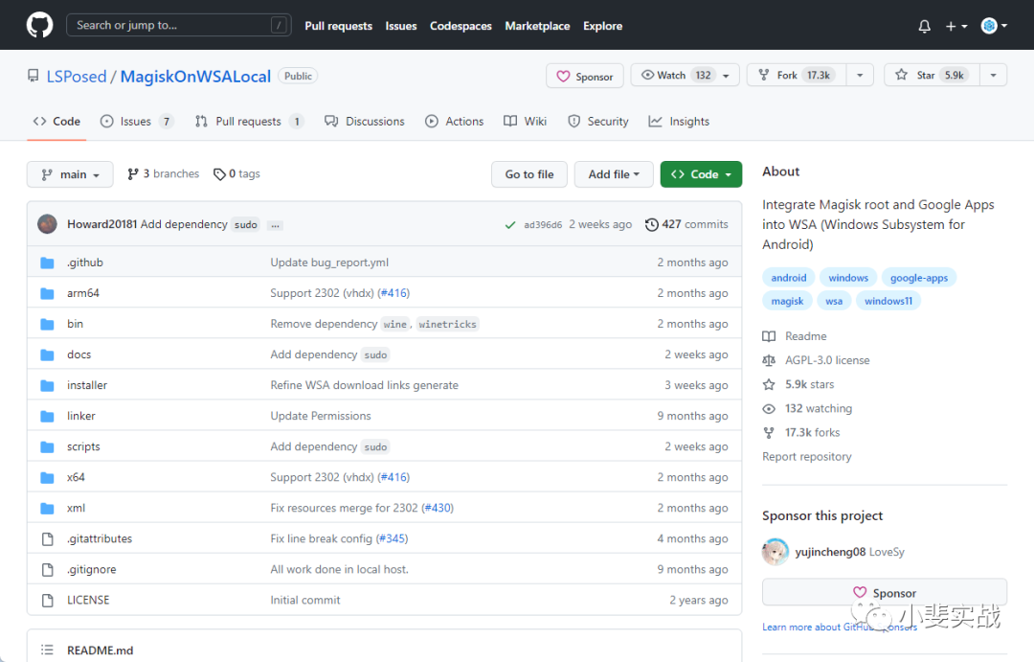This screenshot has width=1034, height=662.
Task: Open the xml folder
Action: click(x=76, y=508)
